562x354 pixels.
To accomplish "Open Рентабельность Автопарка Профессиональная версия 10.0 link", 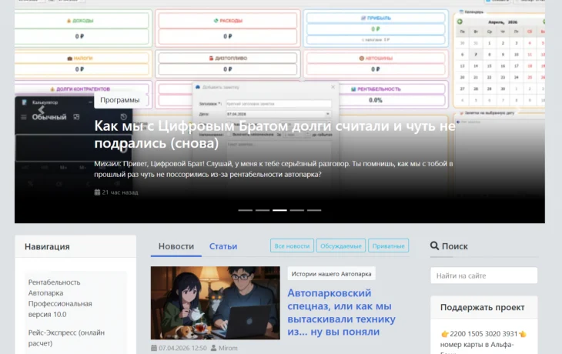I will [x=60, y=298].
